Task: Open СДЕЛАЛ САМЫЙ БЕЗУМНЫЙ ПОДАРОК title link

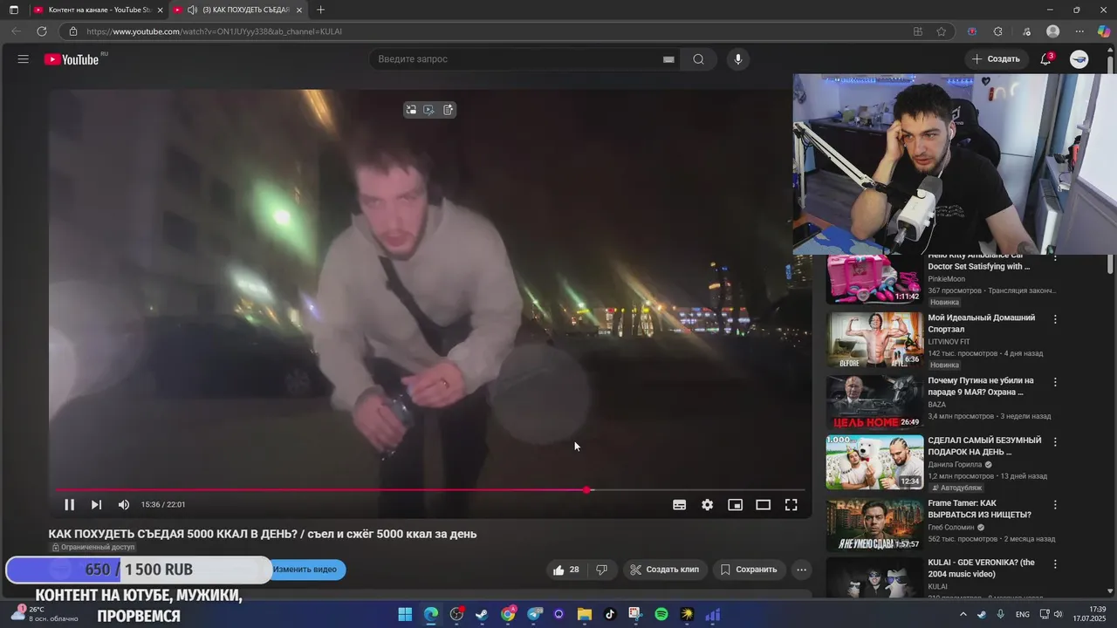Action: click(984, 447)
